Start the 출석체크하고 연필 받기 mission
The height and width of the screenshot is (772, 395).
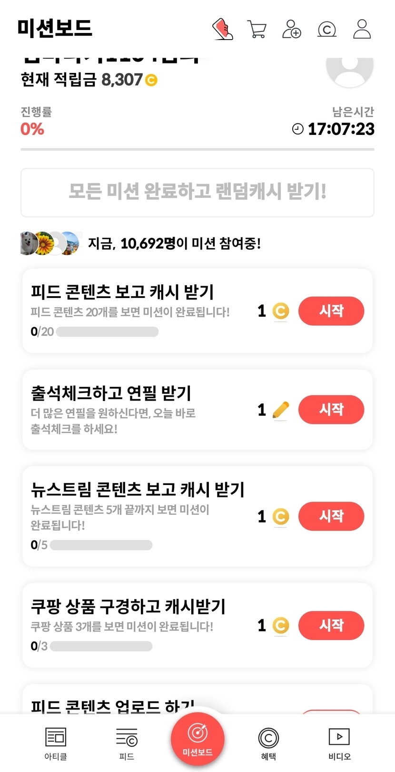pos(331,409)
